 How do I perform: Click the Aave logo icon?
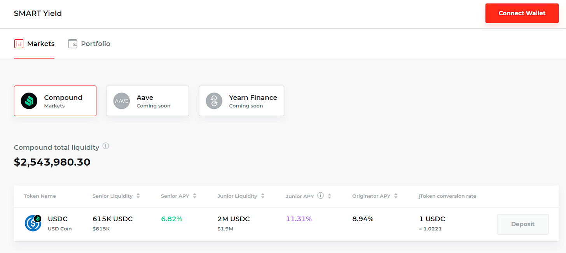click(x=121, y=101)
